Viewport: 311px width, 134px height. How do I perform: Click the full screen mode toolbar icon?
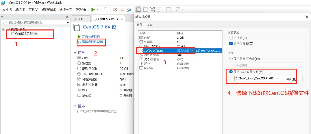(152, 9)
